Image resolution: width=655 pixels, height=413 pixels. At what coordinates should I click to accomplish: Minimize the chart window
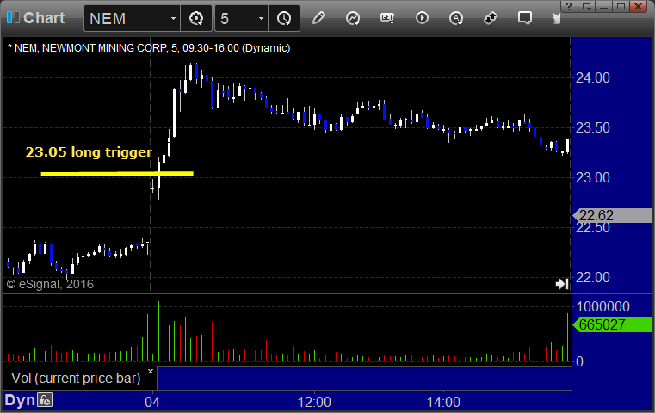pyautogui.click(x=603, y=6)
